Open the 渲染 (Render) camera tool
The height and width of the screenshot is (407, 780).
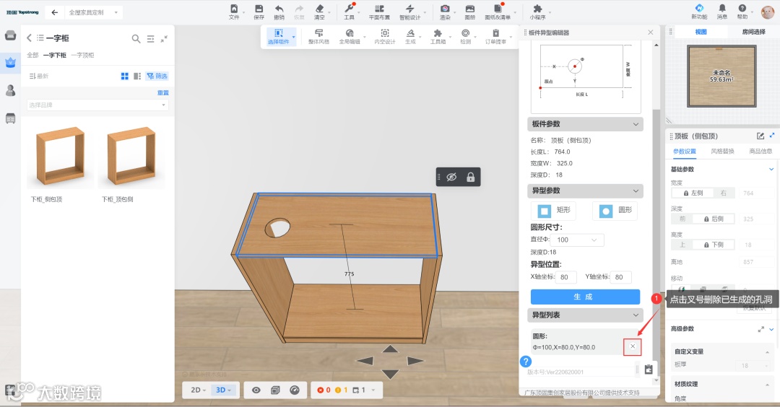pos(446,9)
